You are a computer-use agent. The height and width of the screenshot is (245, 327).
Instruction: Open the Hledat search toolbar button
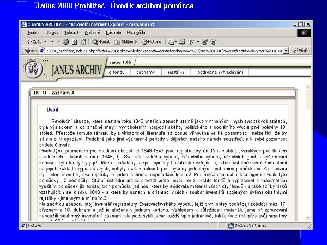[101, 42]
